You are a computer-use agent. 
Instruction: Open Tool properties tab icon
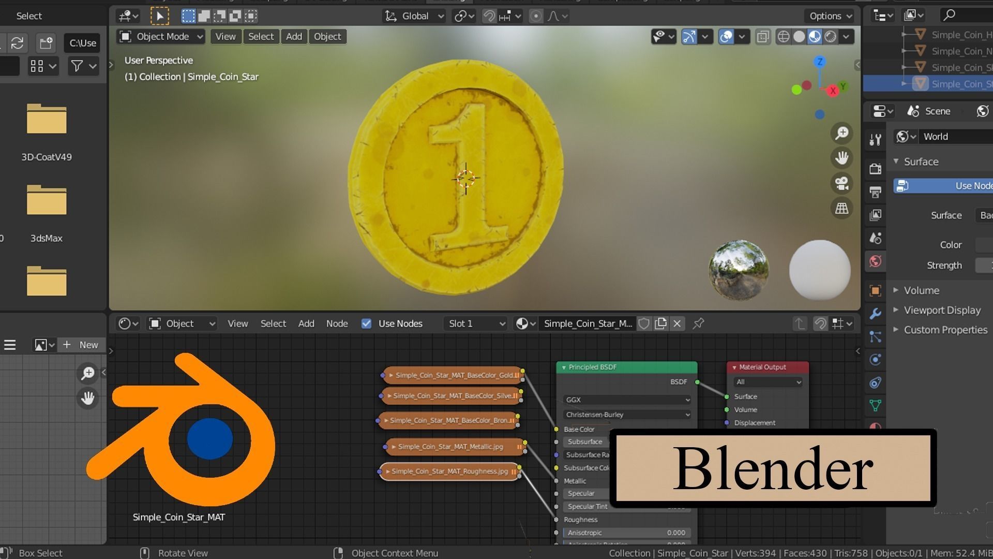point(875,140)
